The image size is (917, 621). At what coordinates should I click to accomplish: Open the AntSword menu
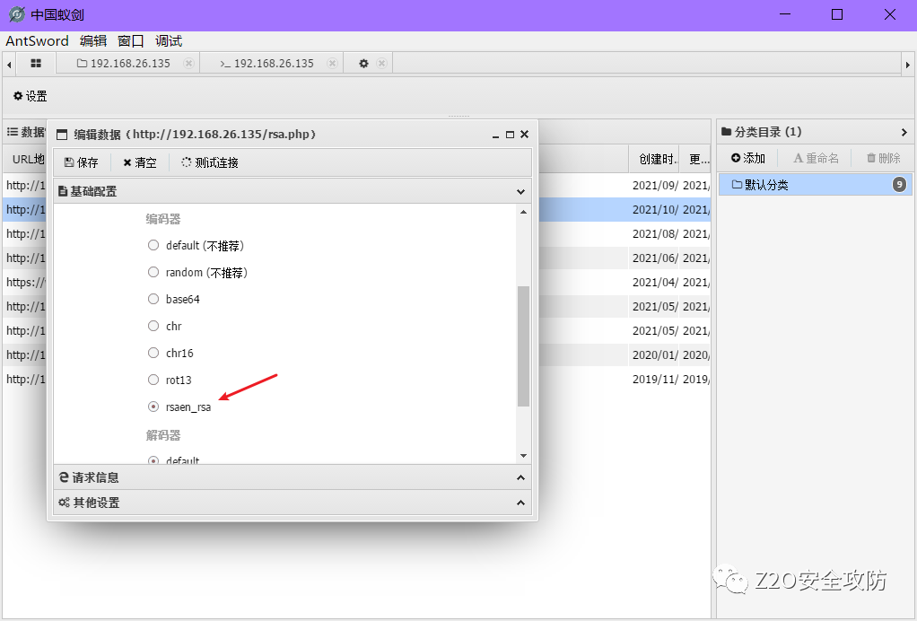click(x=38, y=41)
